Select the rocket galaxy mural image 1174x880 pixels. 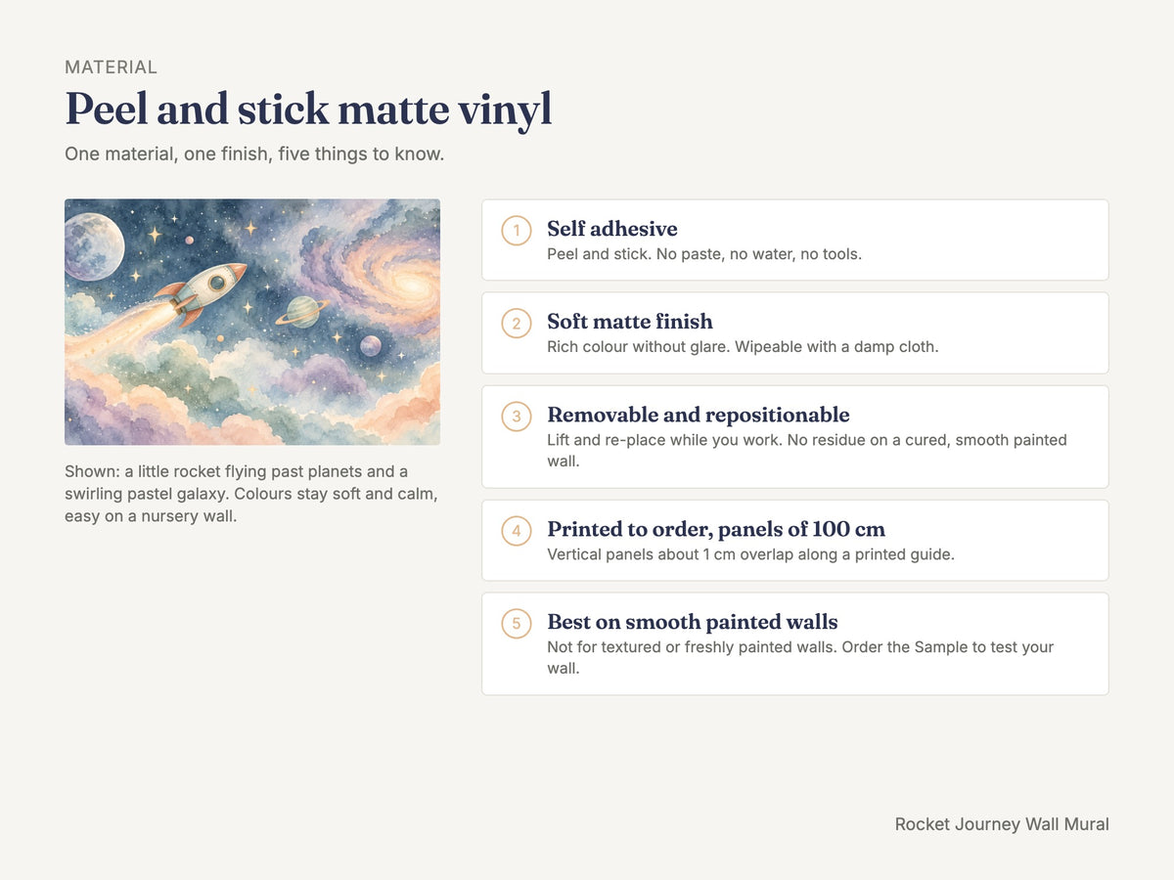[252, 322]
